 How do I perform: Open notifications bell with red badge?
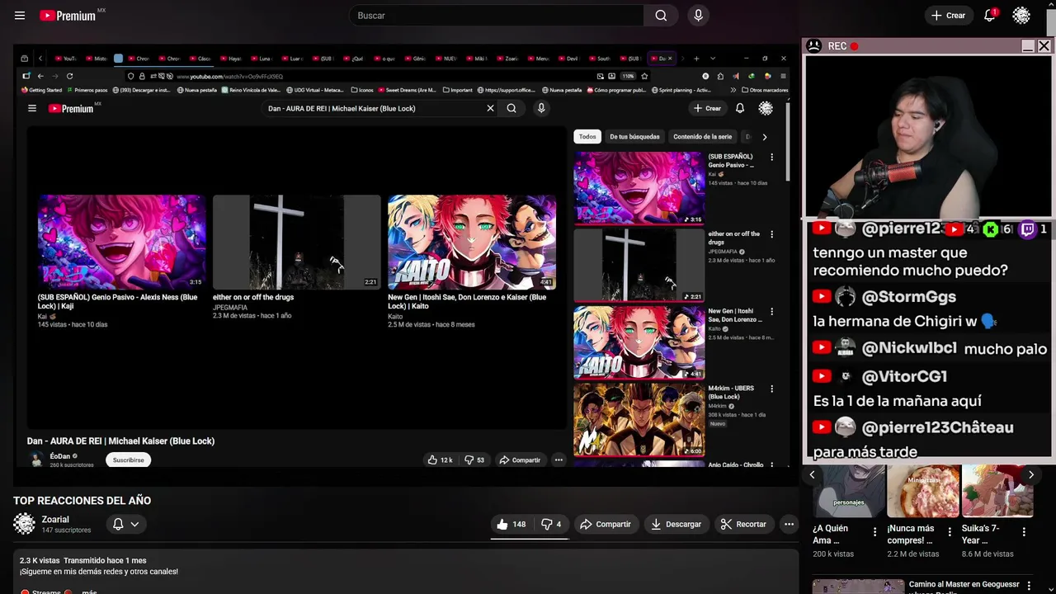click(990, 16)
